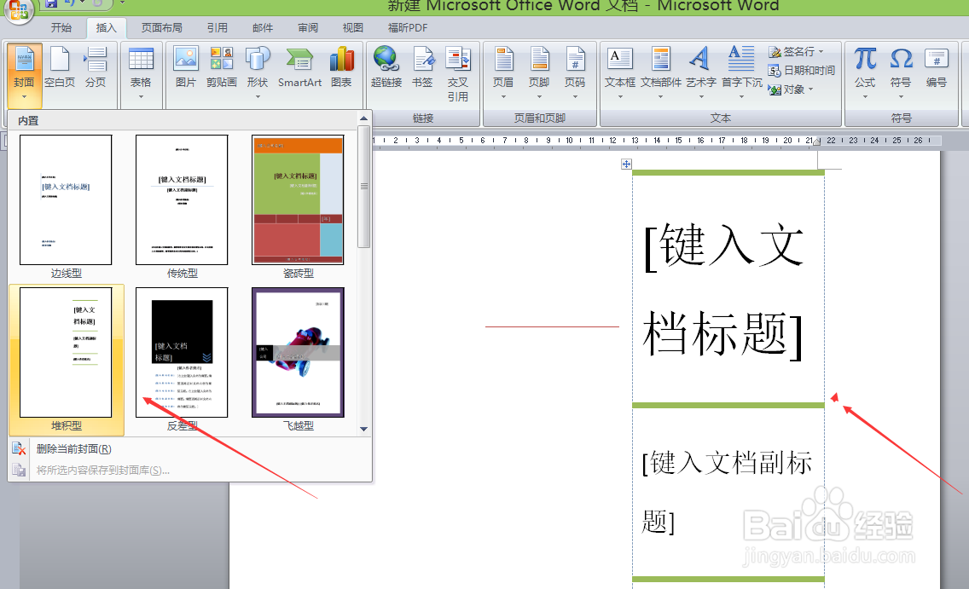Switch to the Mailings (邮件) tab
Screen dimensions: 969x589
[x=263, y=28]
